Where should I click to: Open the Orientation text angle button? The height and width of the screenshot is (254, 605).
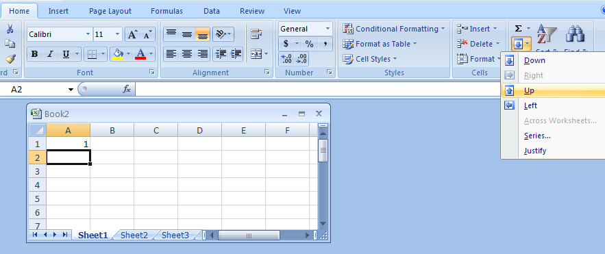223,34
